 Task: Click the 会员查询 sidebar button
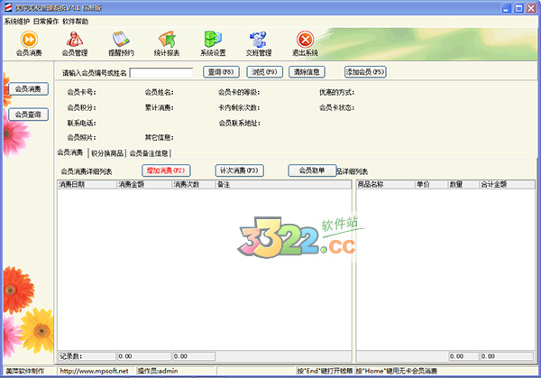28,115
